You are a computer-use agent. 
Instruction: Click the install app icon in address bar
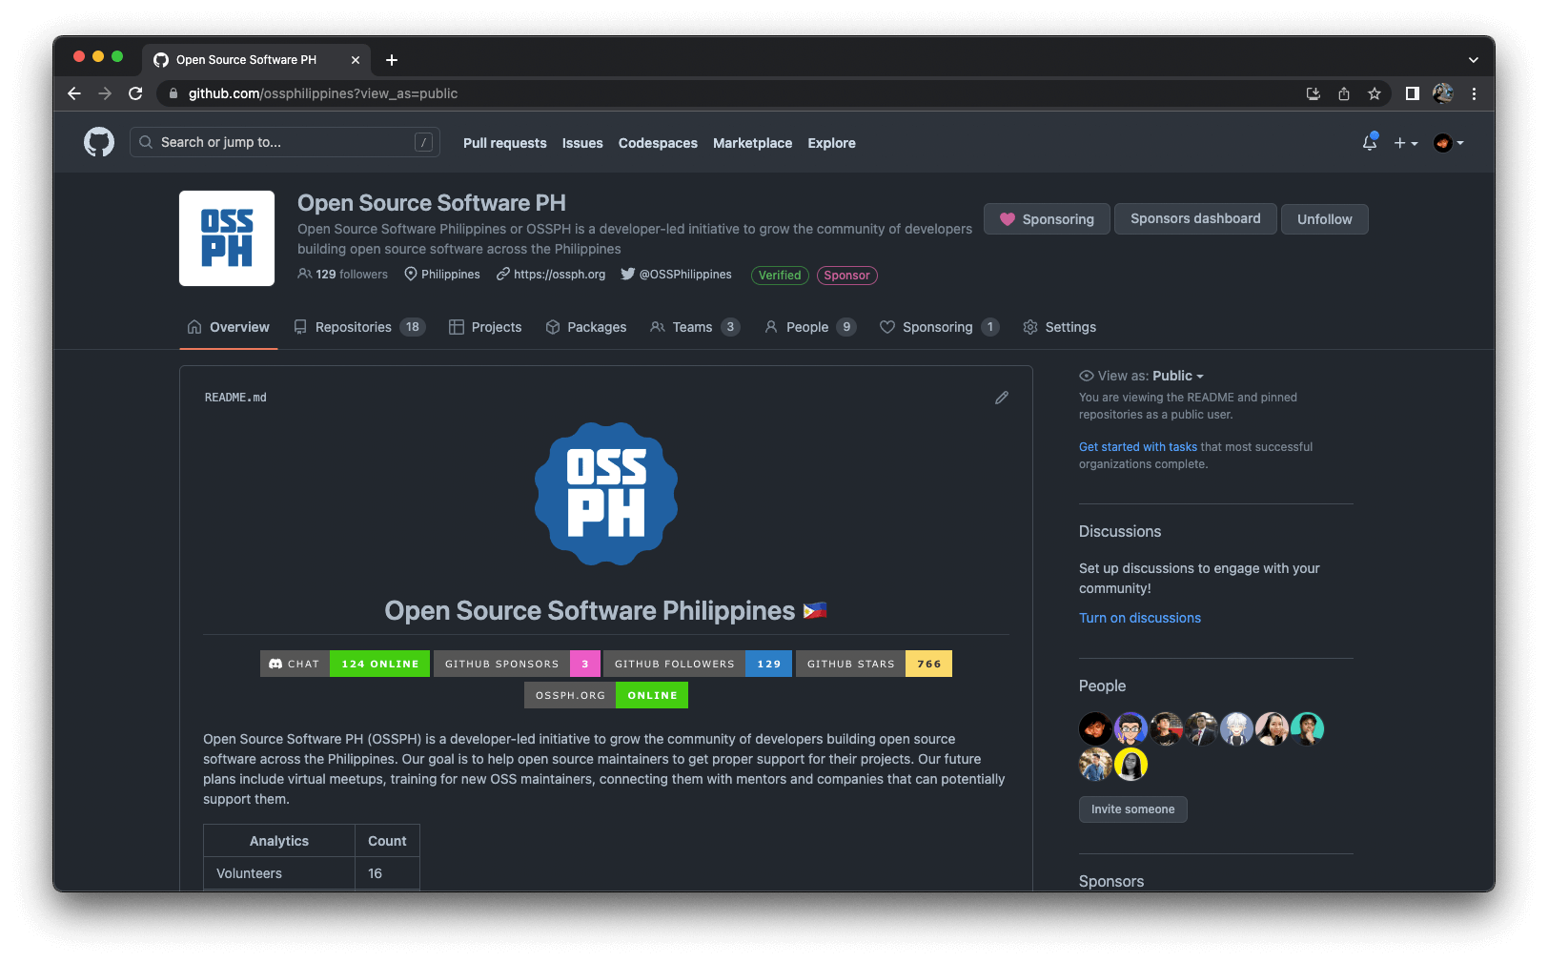click(1314, 93)
